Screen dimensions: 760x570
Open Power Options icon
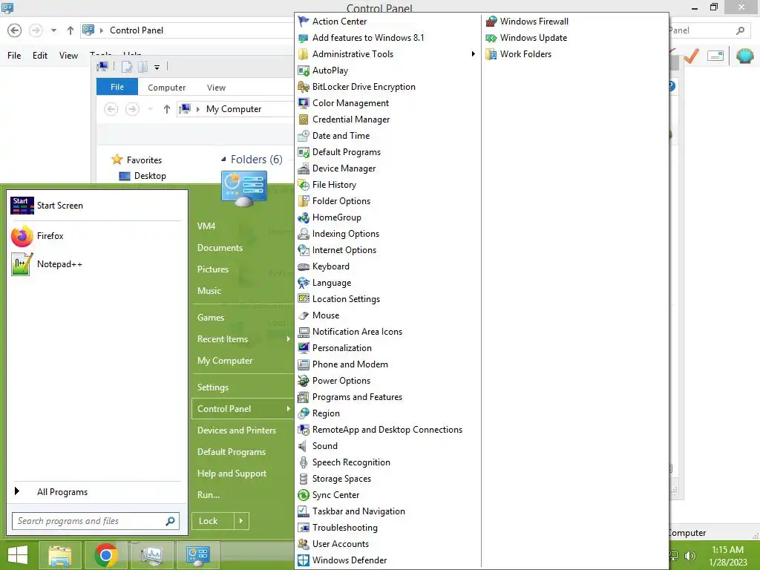tap(304, 381)
